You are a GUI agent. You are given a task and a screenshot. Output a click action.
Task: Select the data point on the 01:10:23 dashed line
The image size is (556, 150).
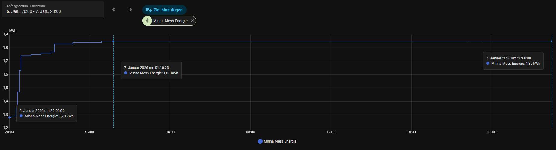pyautogui.click(x=113, y=41)
